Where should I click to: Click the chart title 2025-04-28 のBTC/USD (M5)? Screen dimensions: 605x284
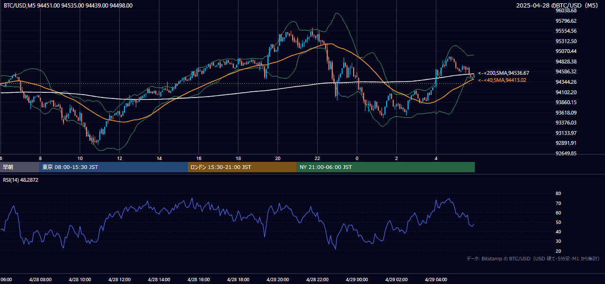point(559,6)
